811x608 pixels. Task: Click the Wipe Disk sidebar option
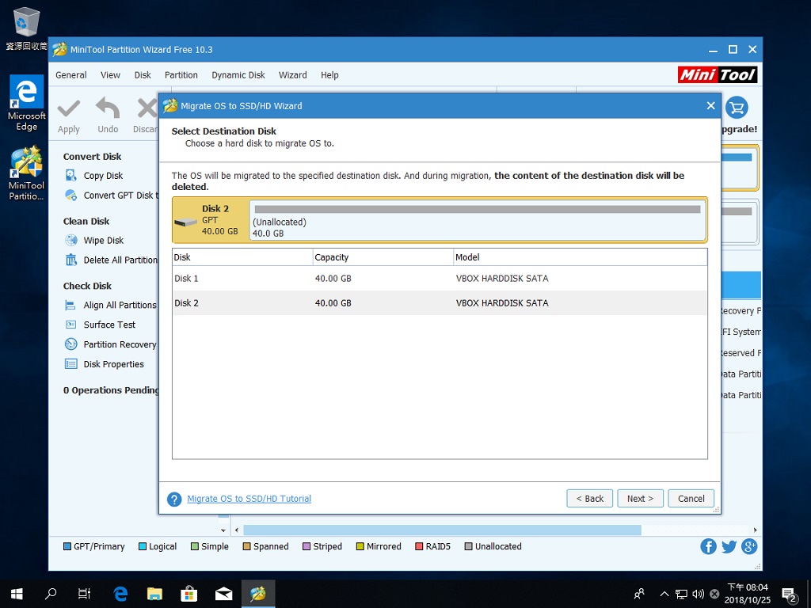[x=104, y=240]
